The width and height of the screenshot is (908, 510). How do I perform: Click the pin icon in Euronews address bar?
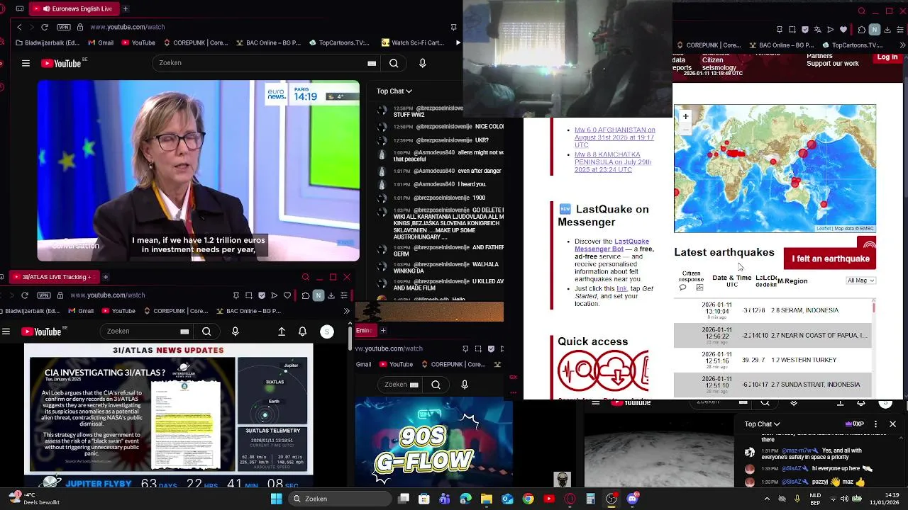453,27
